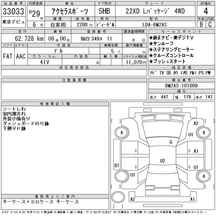216x216 pixels.
Task: Click the door shape value 5HB
Action: click(104, 11)
